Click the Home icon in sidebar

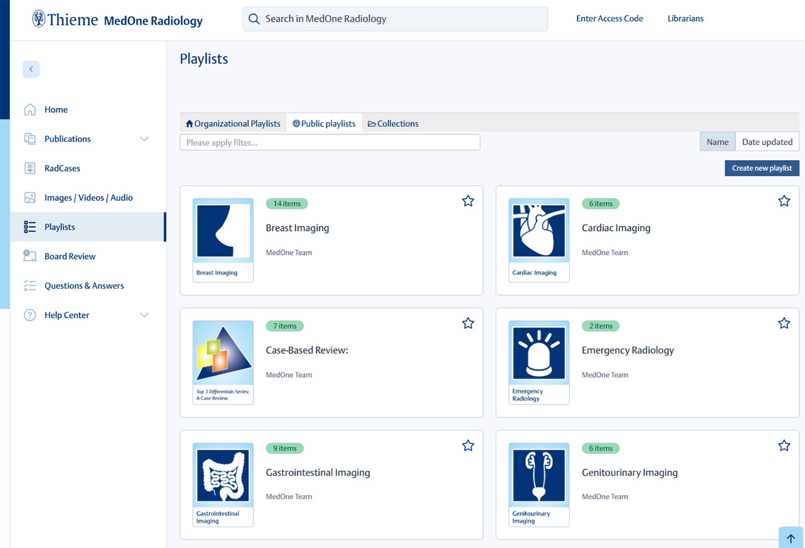click(x=29, y=110)
